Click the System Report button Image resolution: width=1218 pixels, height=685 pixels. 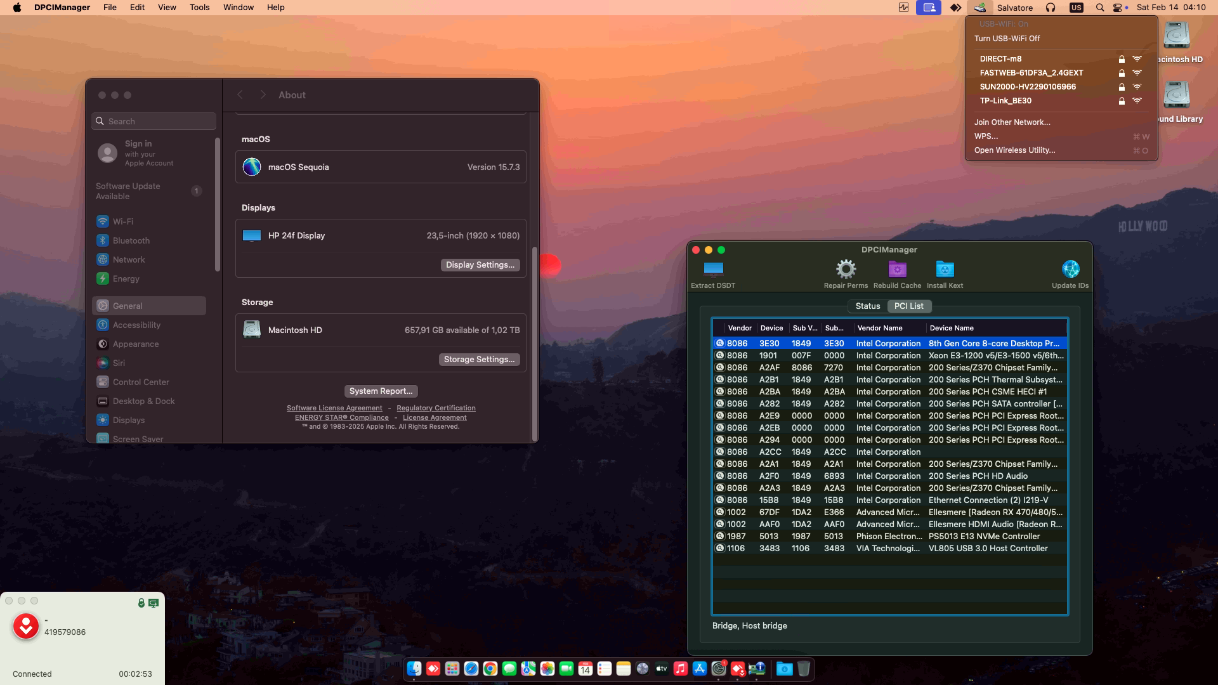pos(381,391)
